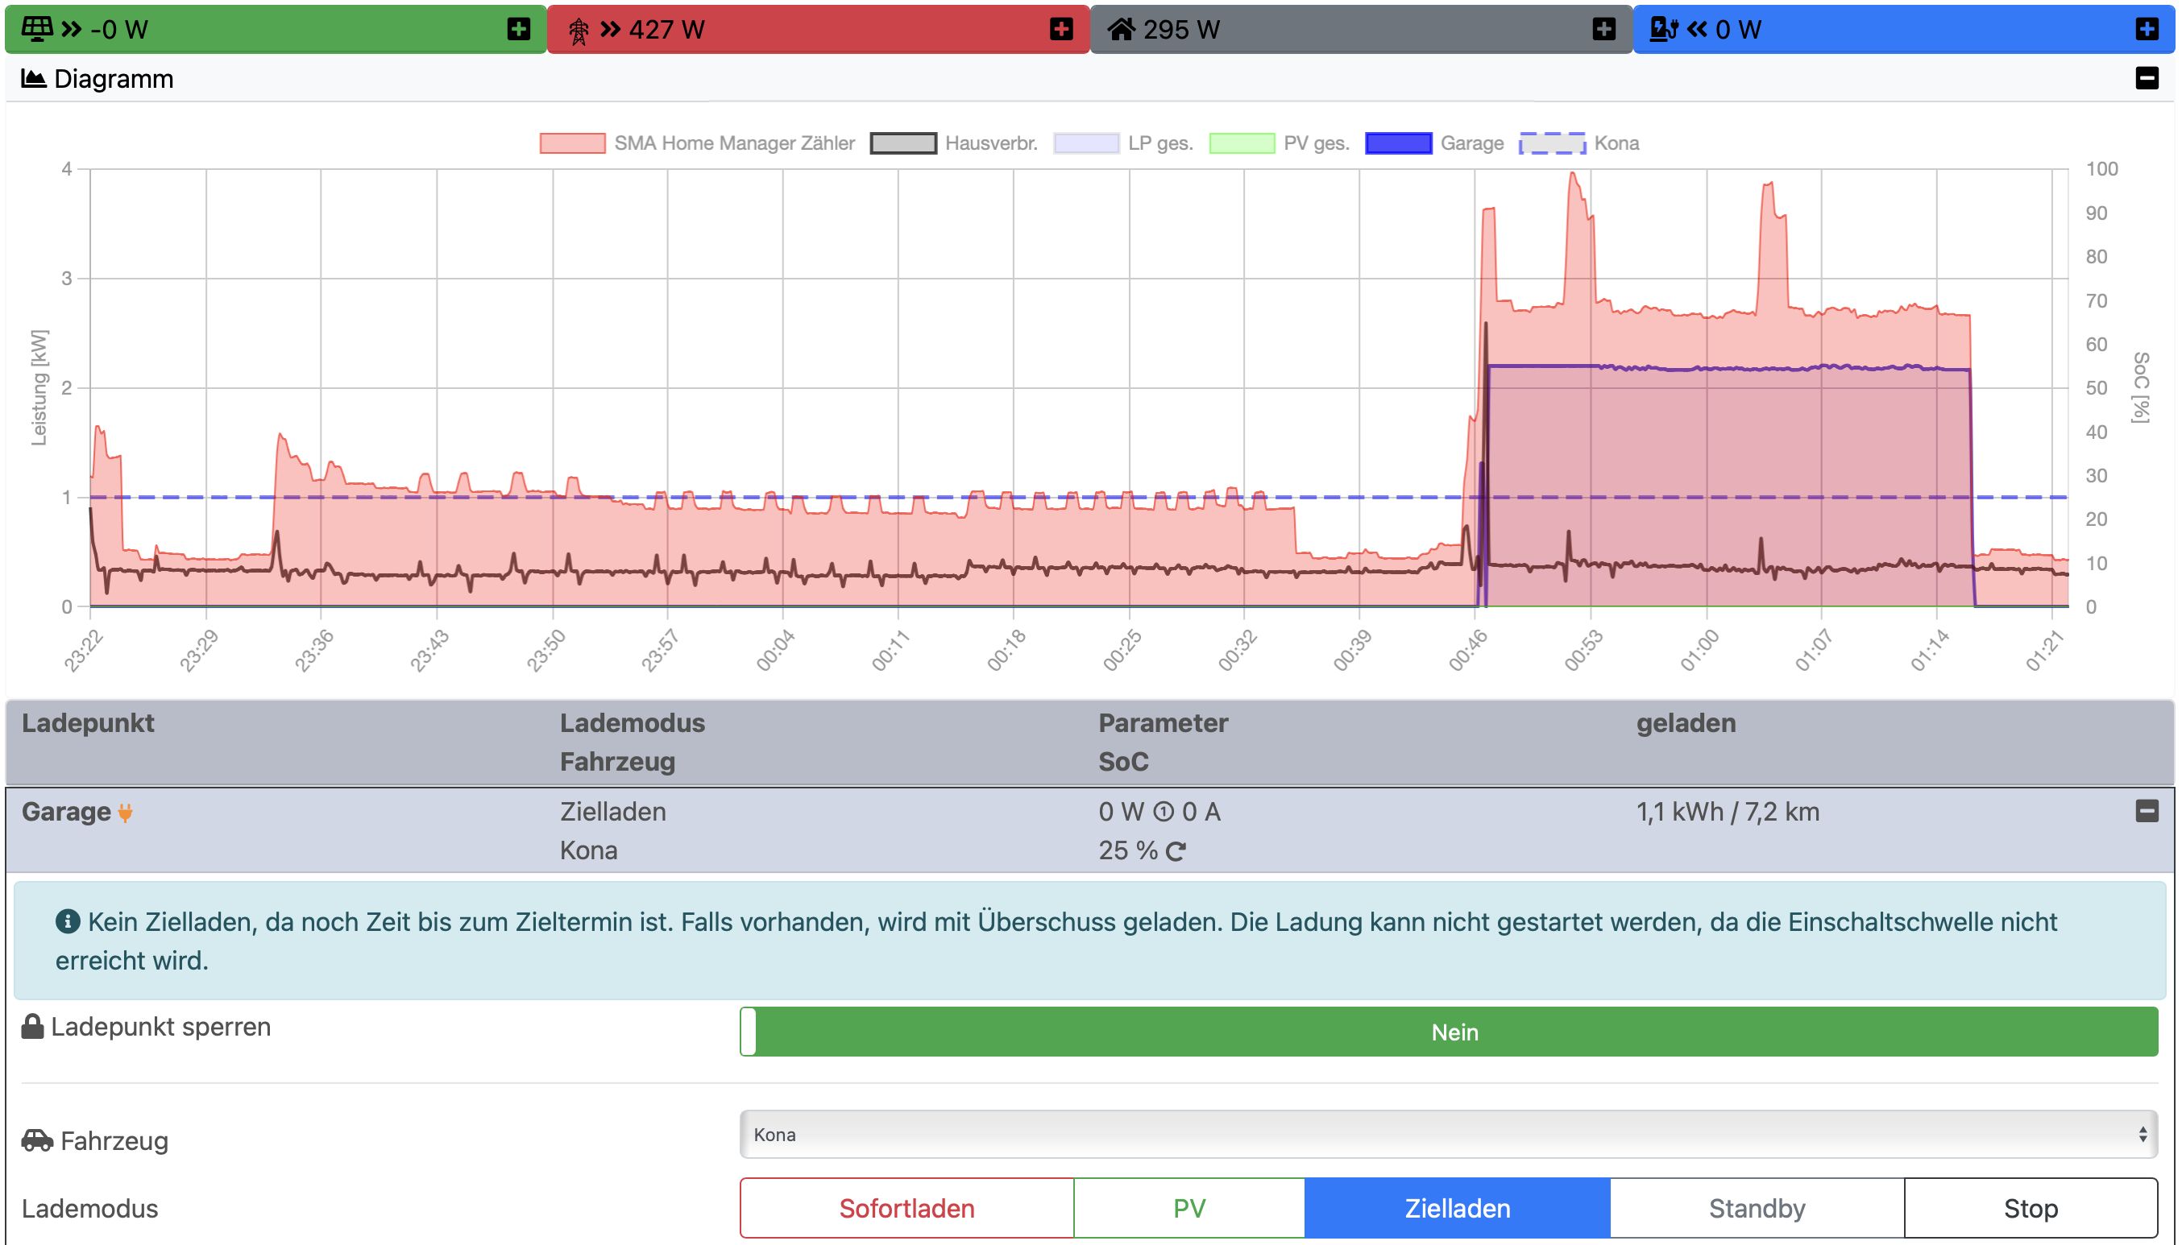Open the Fahrzeug Kona dropdown
Viewport: 2182px width, 1245px height.
click(1448, 1135)
